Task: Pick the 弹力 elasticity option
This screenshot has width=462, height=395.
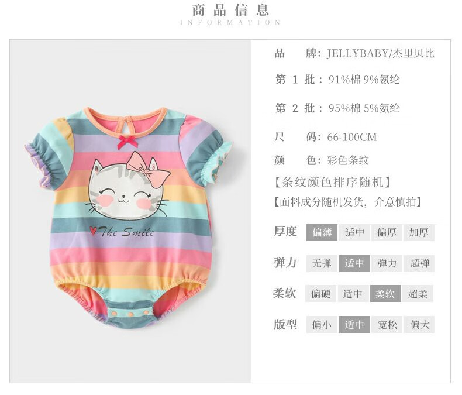Action: pyautogui.click(x=387, y=263)
